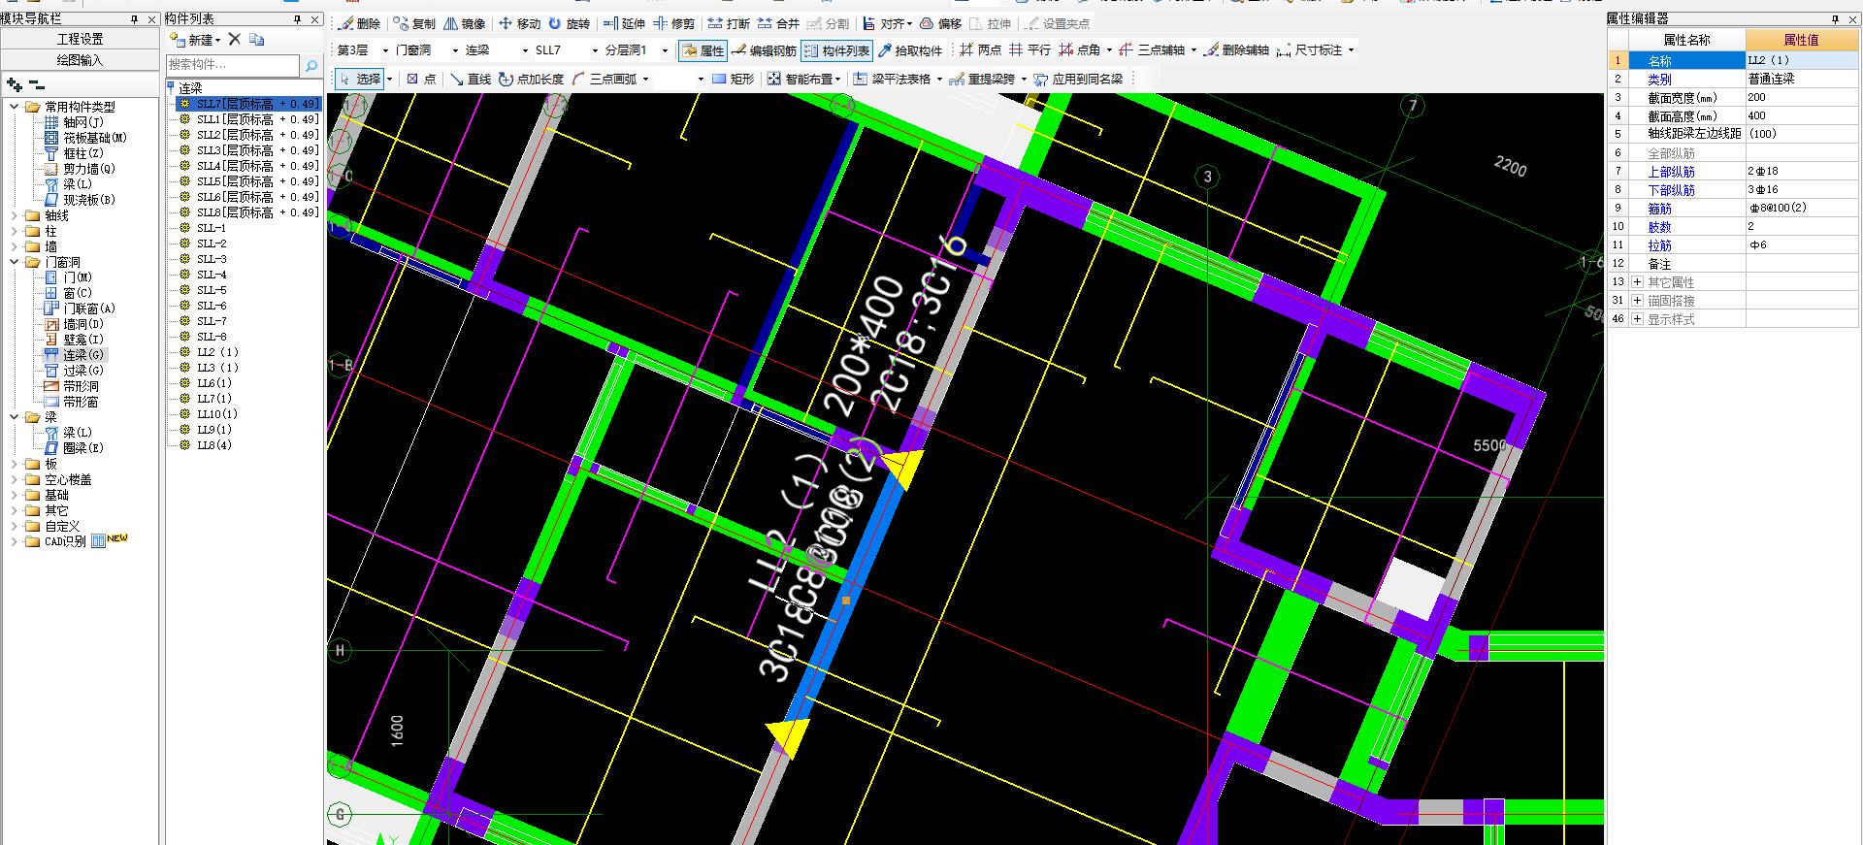Activate the 移动 (move) tool

coord(519,23)
